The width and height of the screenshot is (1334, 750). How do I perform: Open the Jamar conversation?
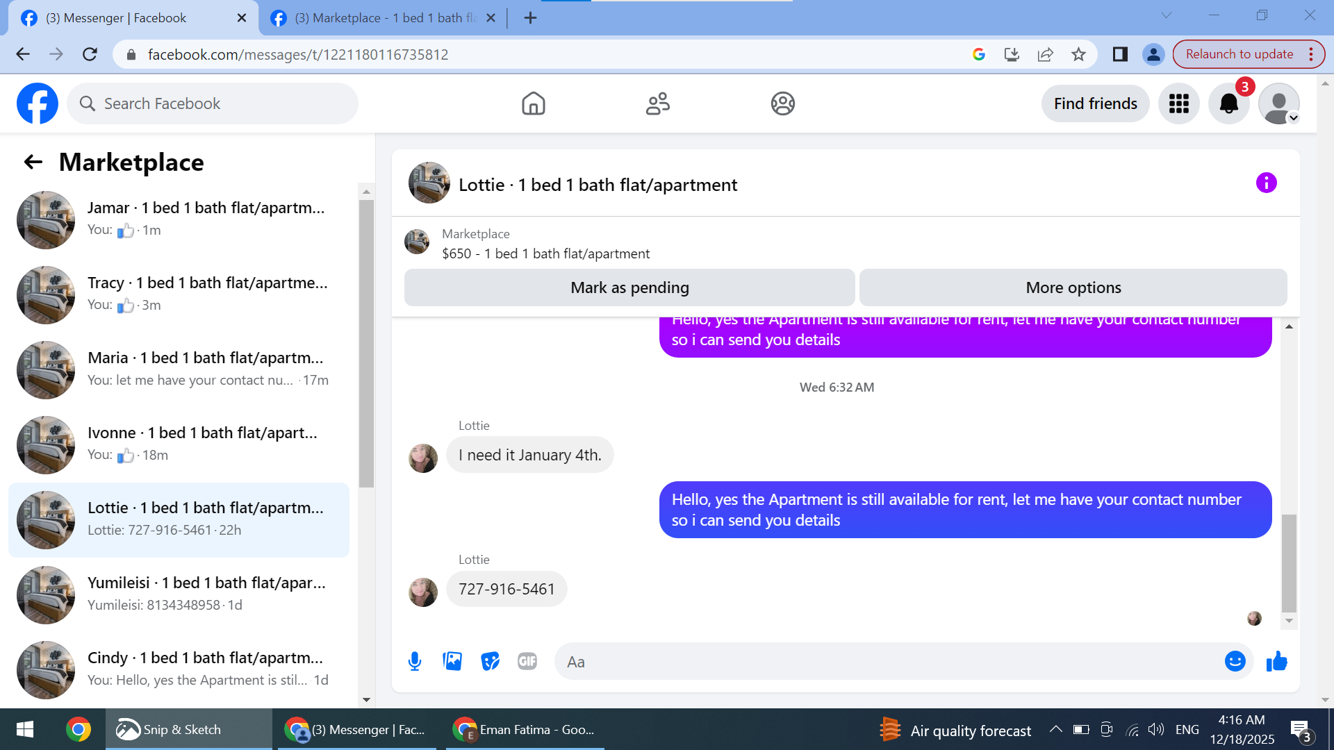click(179, 219)
